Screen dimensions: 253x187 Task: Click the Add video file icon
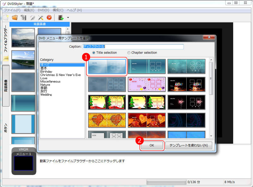[x=60, y=17]
